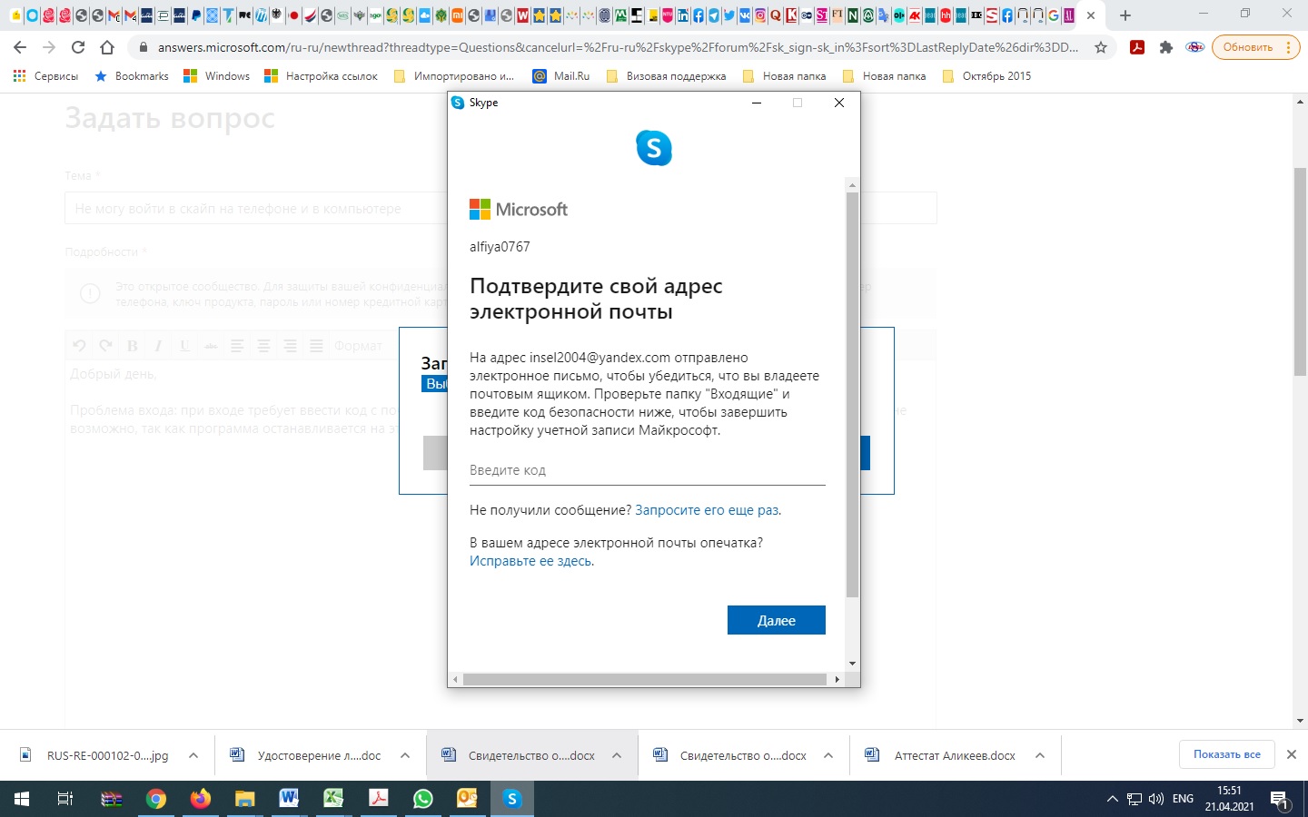The height and width of the screenshot is (817, 1308).
Task: Toggle Bold in the forum editor toolbar
Action: [132, 346]
